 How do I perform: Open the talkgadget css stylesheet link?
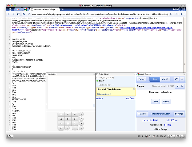click(x=146, y=28)
